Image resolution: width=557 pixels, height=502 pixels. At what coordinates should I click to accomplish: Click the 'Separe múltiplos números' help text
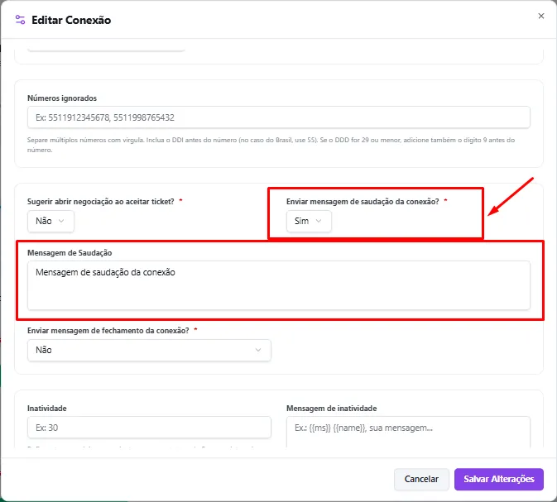click(x=271, y=145)
